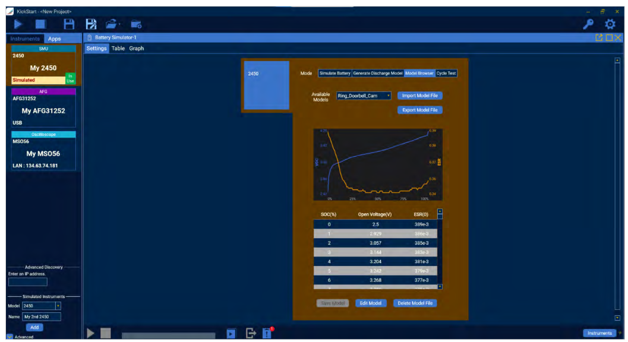Click the Save project floppy icon
This screenshot has height=342, width=628.
[69, 24]
